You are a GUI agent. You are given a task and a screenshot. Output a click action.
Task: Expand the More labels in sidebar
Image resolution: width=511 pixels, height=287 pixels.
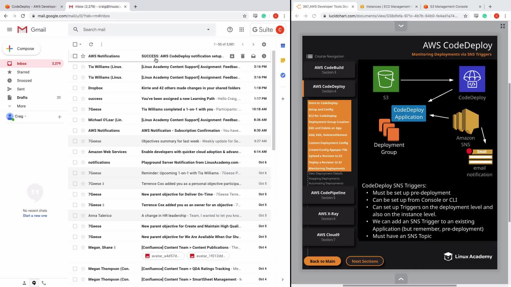(21, 106)
